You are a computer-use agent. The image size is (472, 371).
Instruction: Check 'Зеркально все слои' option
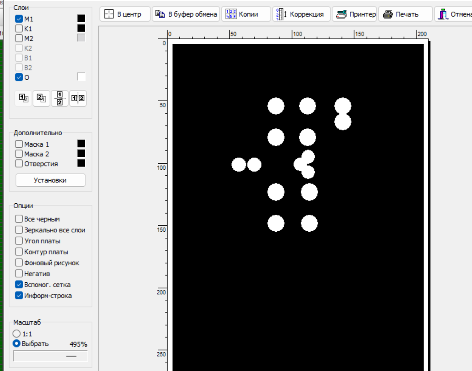19,230
